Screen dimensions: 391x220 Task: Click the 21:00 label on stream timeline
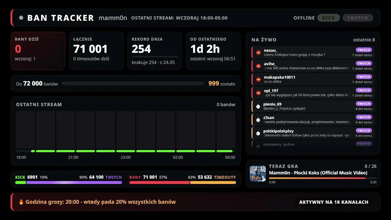pyautogui.click(x=73, y=157)
